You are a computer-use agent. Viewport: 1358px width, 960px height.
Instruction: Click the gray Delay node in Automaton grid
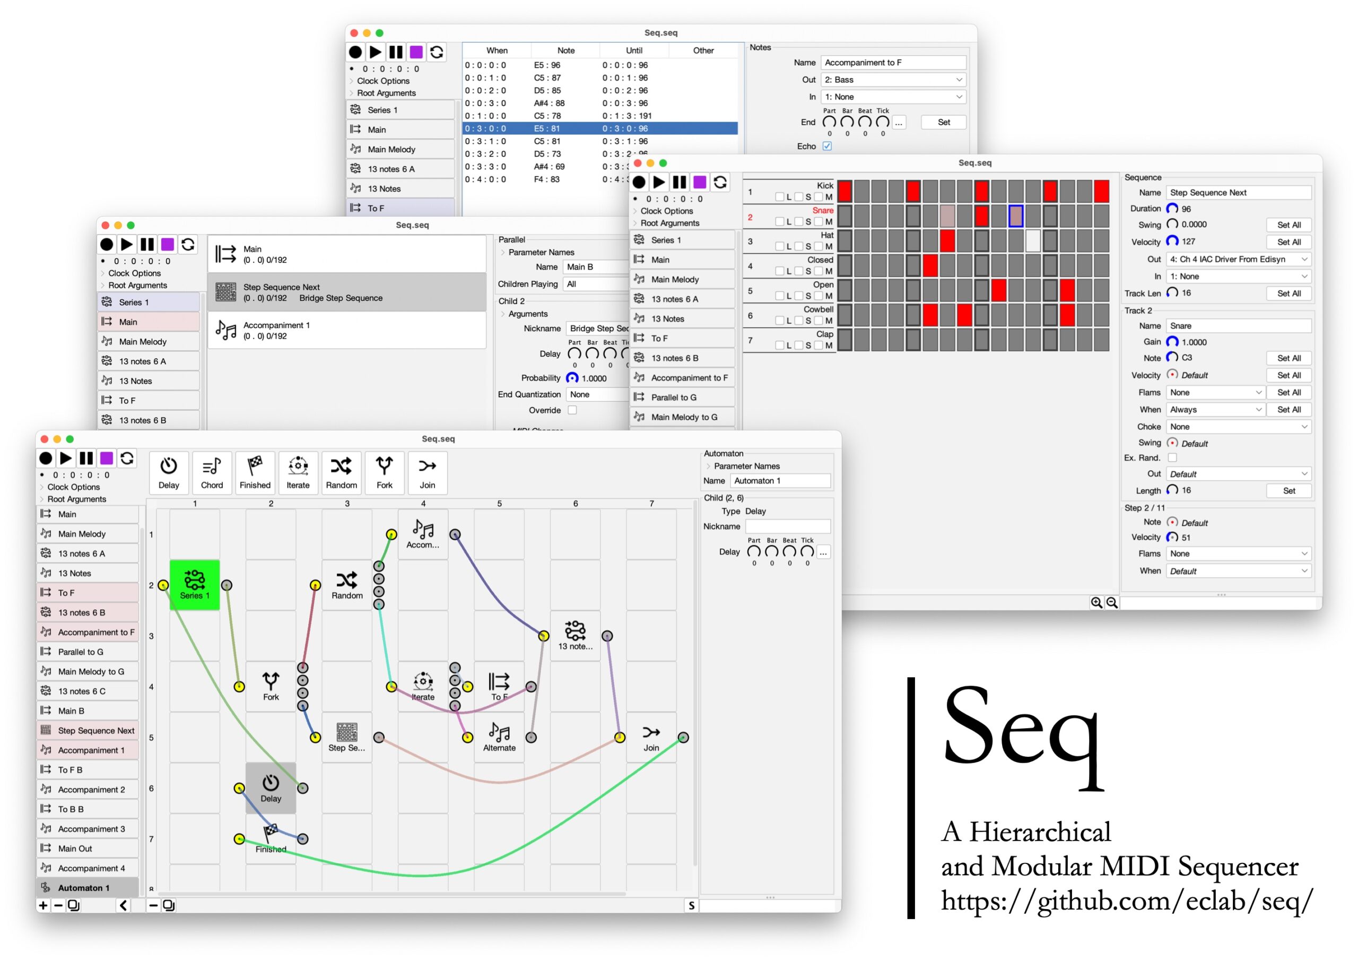tap(271, 788)
